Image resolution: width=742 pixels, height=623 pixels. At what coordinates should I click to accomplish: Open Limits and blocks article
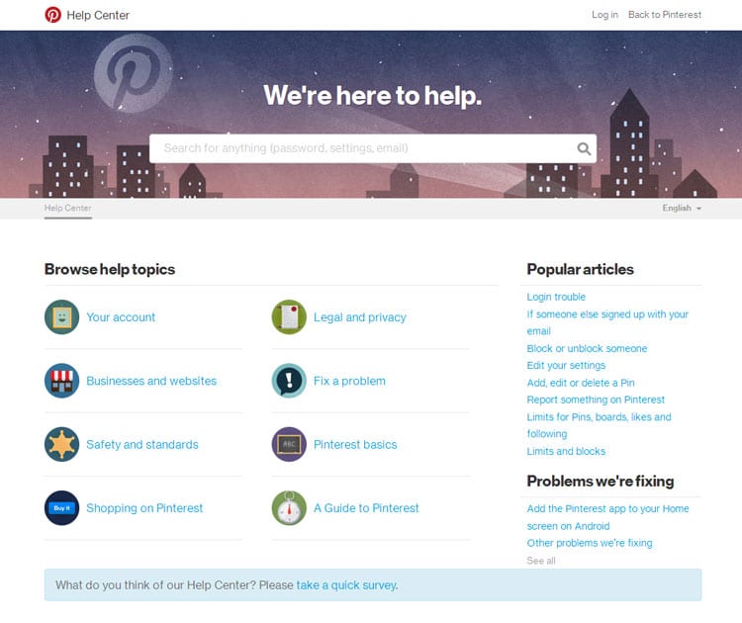[566, 451]
